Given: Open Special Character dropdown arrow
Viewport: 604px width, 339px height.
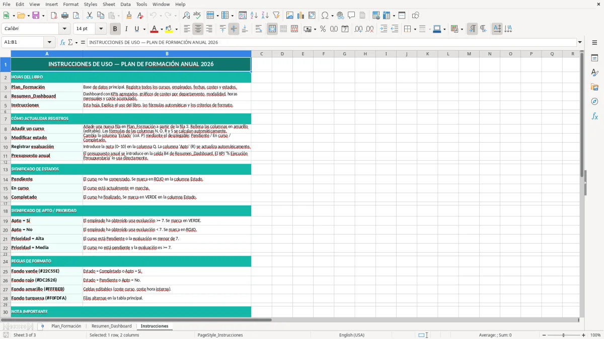Looking at the screenshot, I should tap(332, 16).
